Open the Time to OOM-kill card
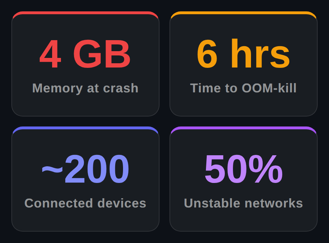Viewport: 329px width, 243px height. click(244, 64)
